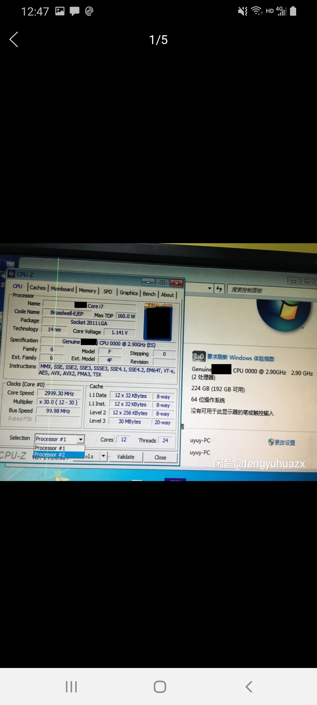Maximize the Control Panel window
This screenshot has width=317, height=705.
coord(307,281)
